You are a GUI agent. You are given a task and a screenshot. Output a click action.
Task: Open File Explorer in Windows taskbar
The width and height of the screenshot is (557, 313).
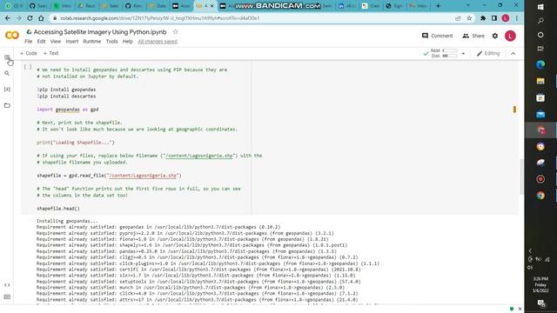[540, 81]
